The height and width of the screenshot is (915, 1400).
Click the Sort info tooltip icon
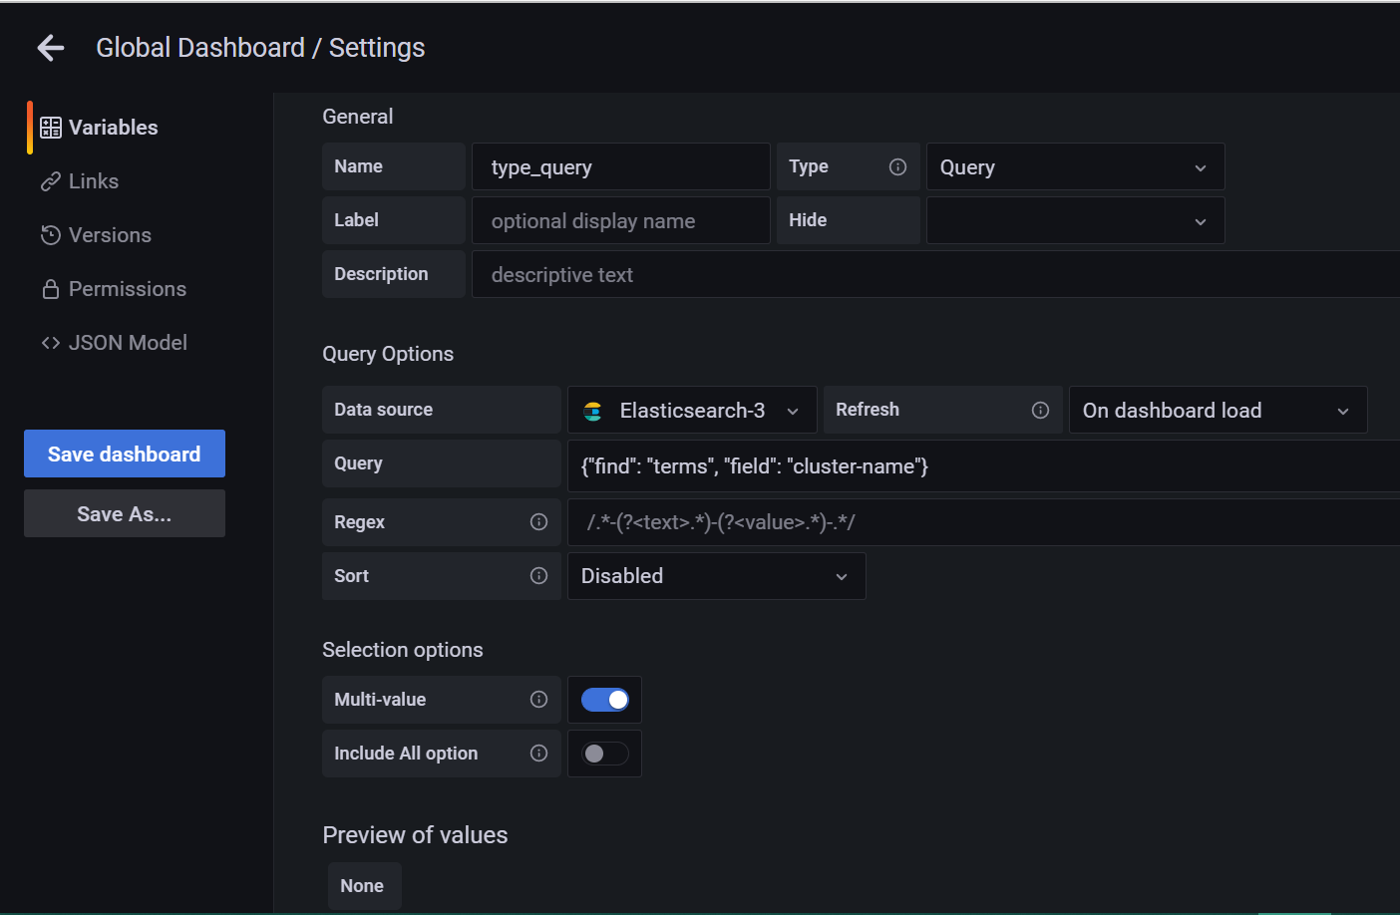[x=538, y=575]
